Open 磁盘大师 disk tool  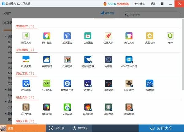tap(109, 109)
